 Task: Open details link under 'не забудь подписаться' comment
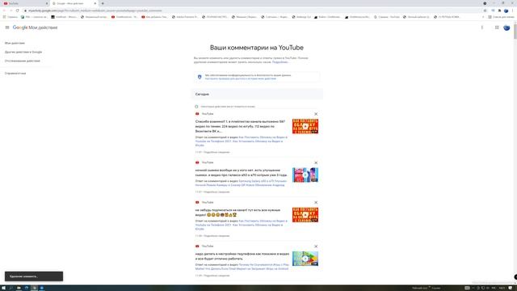click(216, 236)
